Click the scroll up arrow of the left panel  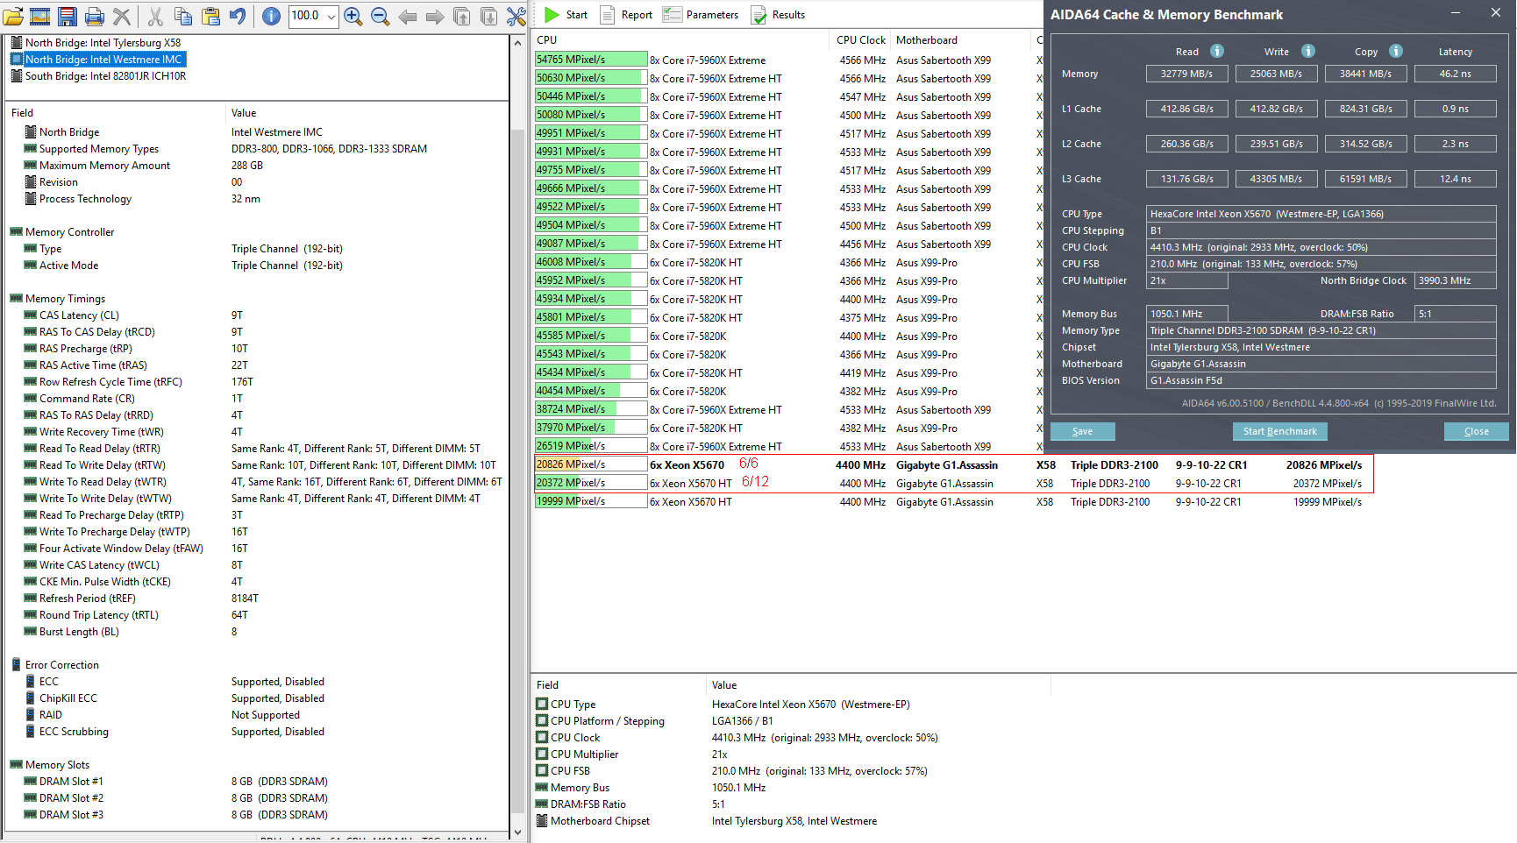tap(517, 43)
